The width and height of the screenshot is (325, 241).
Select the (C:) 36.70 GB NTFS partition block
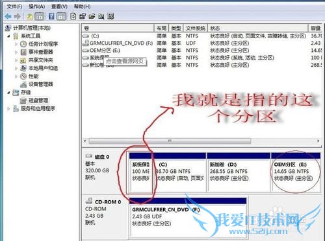179,172
